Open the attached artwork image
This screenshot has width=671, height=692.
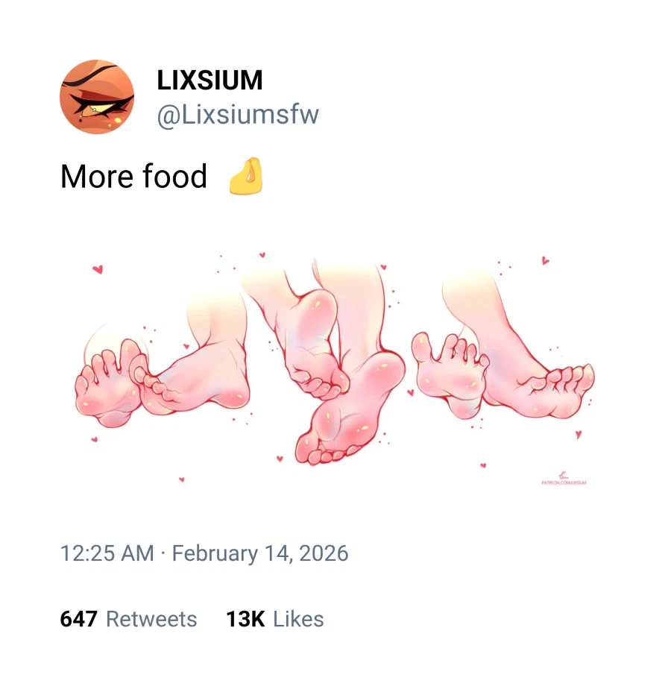335,365
